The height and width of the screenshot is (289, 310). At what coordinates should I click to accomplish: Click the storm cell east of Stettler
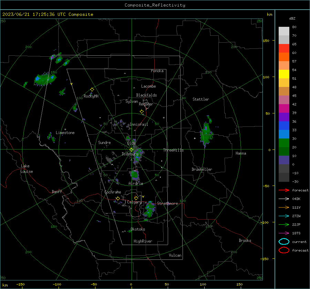(206, 134)
